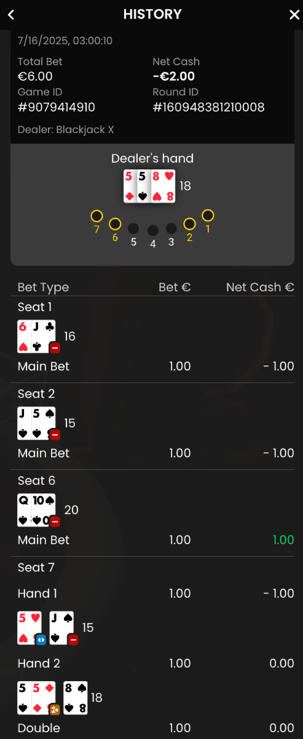
Task: Select yellow seat 2 circle marker
Action: [x=190, y=224]
